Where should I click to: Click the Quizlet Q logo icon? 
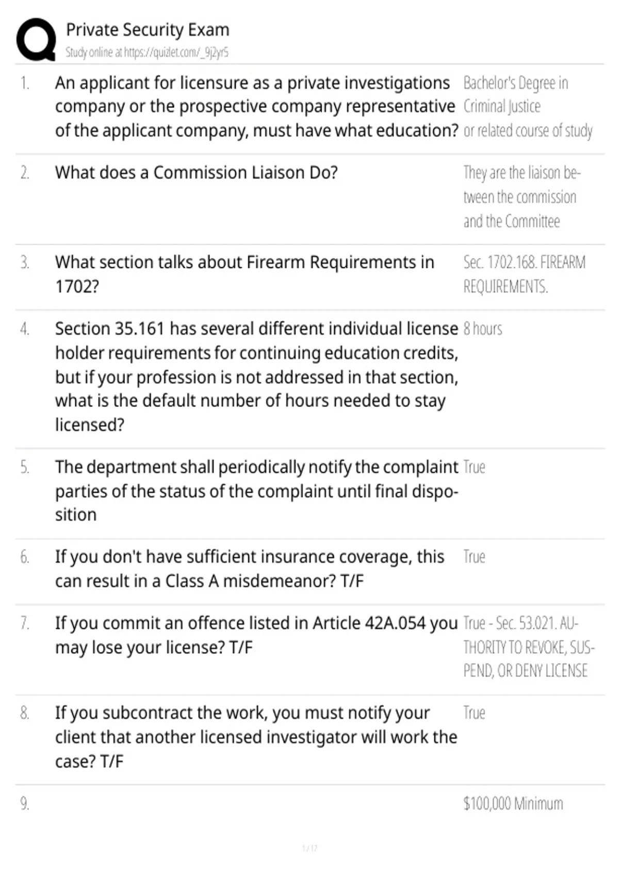[36, 40]
